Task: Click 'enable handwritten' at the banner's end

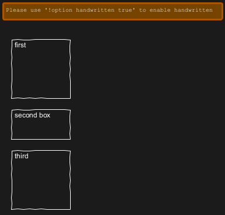Action: (x=181, y=10)
